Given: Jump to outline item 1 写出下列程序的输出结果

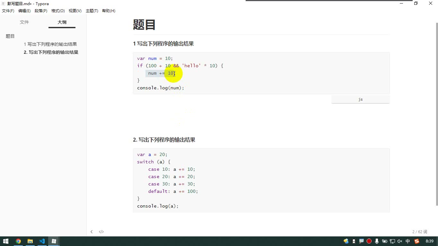Looking at the screenshot, I should 50,44.
